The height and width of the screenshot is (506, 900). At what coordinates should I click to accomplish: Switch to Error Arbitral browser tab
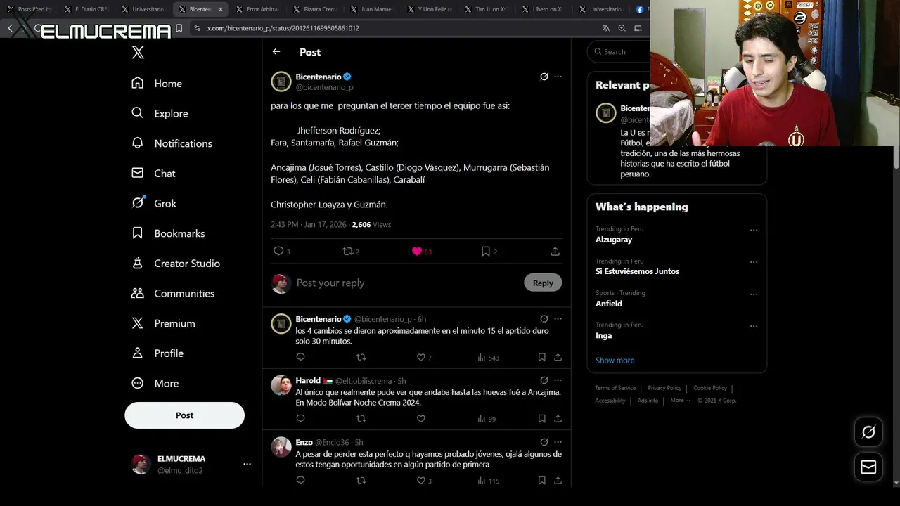click(x=257, y=9)
